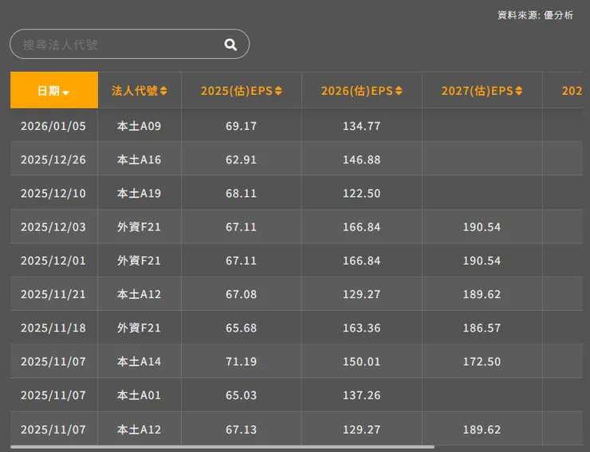Click the 本土A14 institution code
This screenshot has height=452, width=590.
[139, 361]
